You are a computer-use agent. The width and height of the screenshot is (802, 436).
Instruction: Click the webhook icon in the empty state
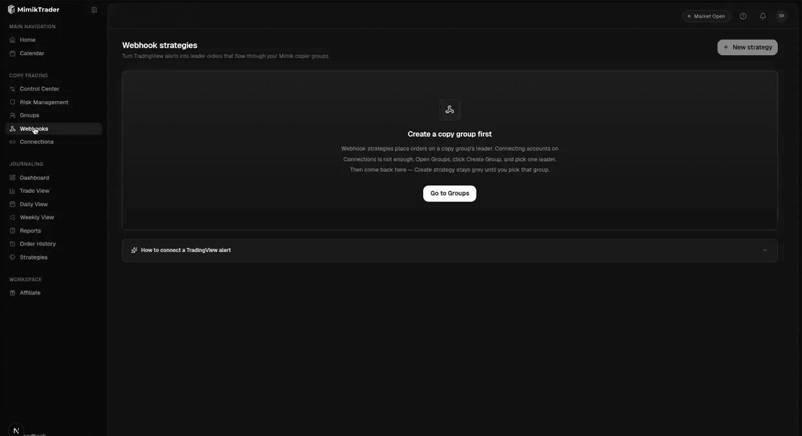(x=450, y=110)
